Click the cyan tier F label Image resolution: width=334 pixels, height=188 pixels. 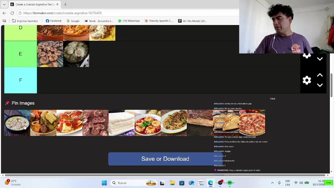click(x=21, y=80)
